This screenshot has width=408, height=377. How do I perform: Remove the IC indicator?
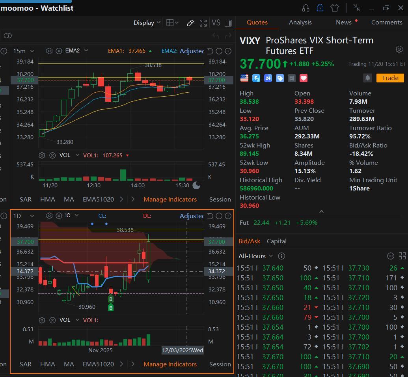(59, 216)
